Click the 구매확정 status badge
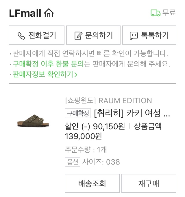Viewport: 185px width, 197px height. [78, 113]
